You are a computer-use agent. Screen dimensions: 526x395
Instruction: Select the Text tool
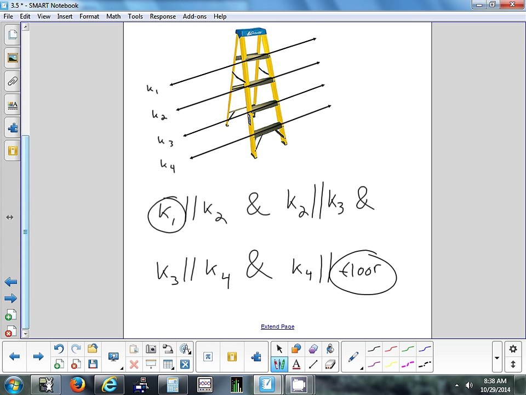pos(296,364)
